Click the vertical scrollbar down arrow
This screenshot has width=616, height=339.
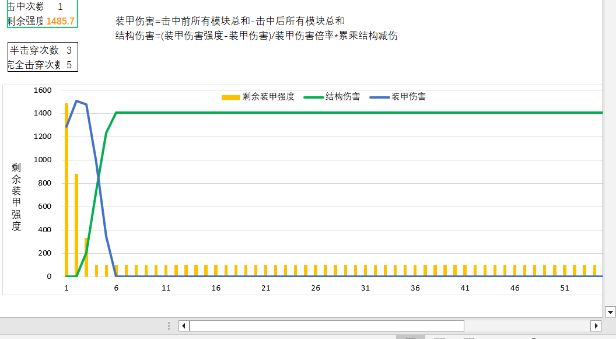(x=610, y=311)
